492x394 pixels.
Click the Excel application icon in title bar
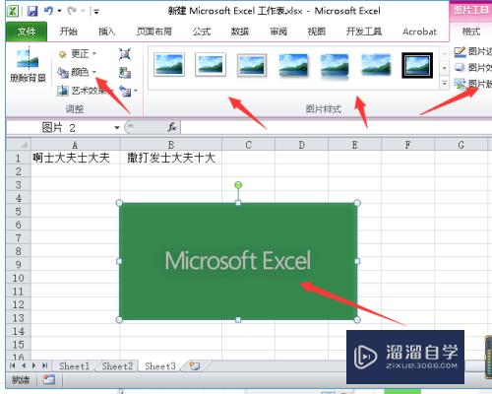click(13, 11)
